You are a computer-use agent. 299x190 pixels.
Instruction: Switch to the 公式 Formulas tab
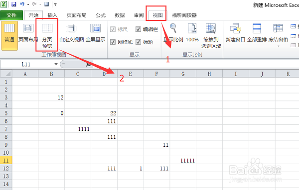click(101, 15)
